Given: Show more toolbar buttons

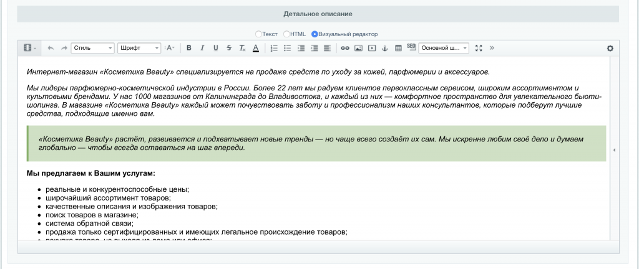Looking at the screenshot, I should pos(492,48).
